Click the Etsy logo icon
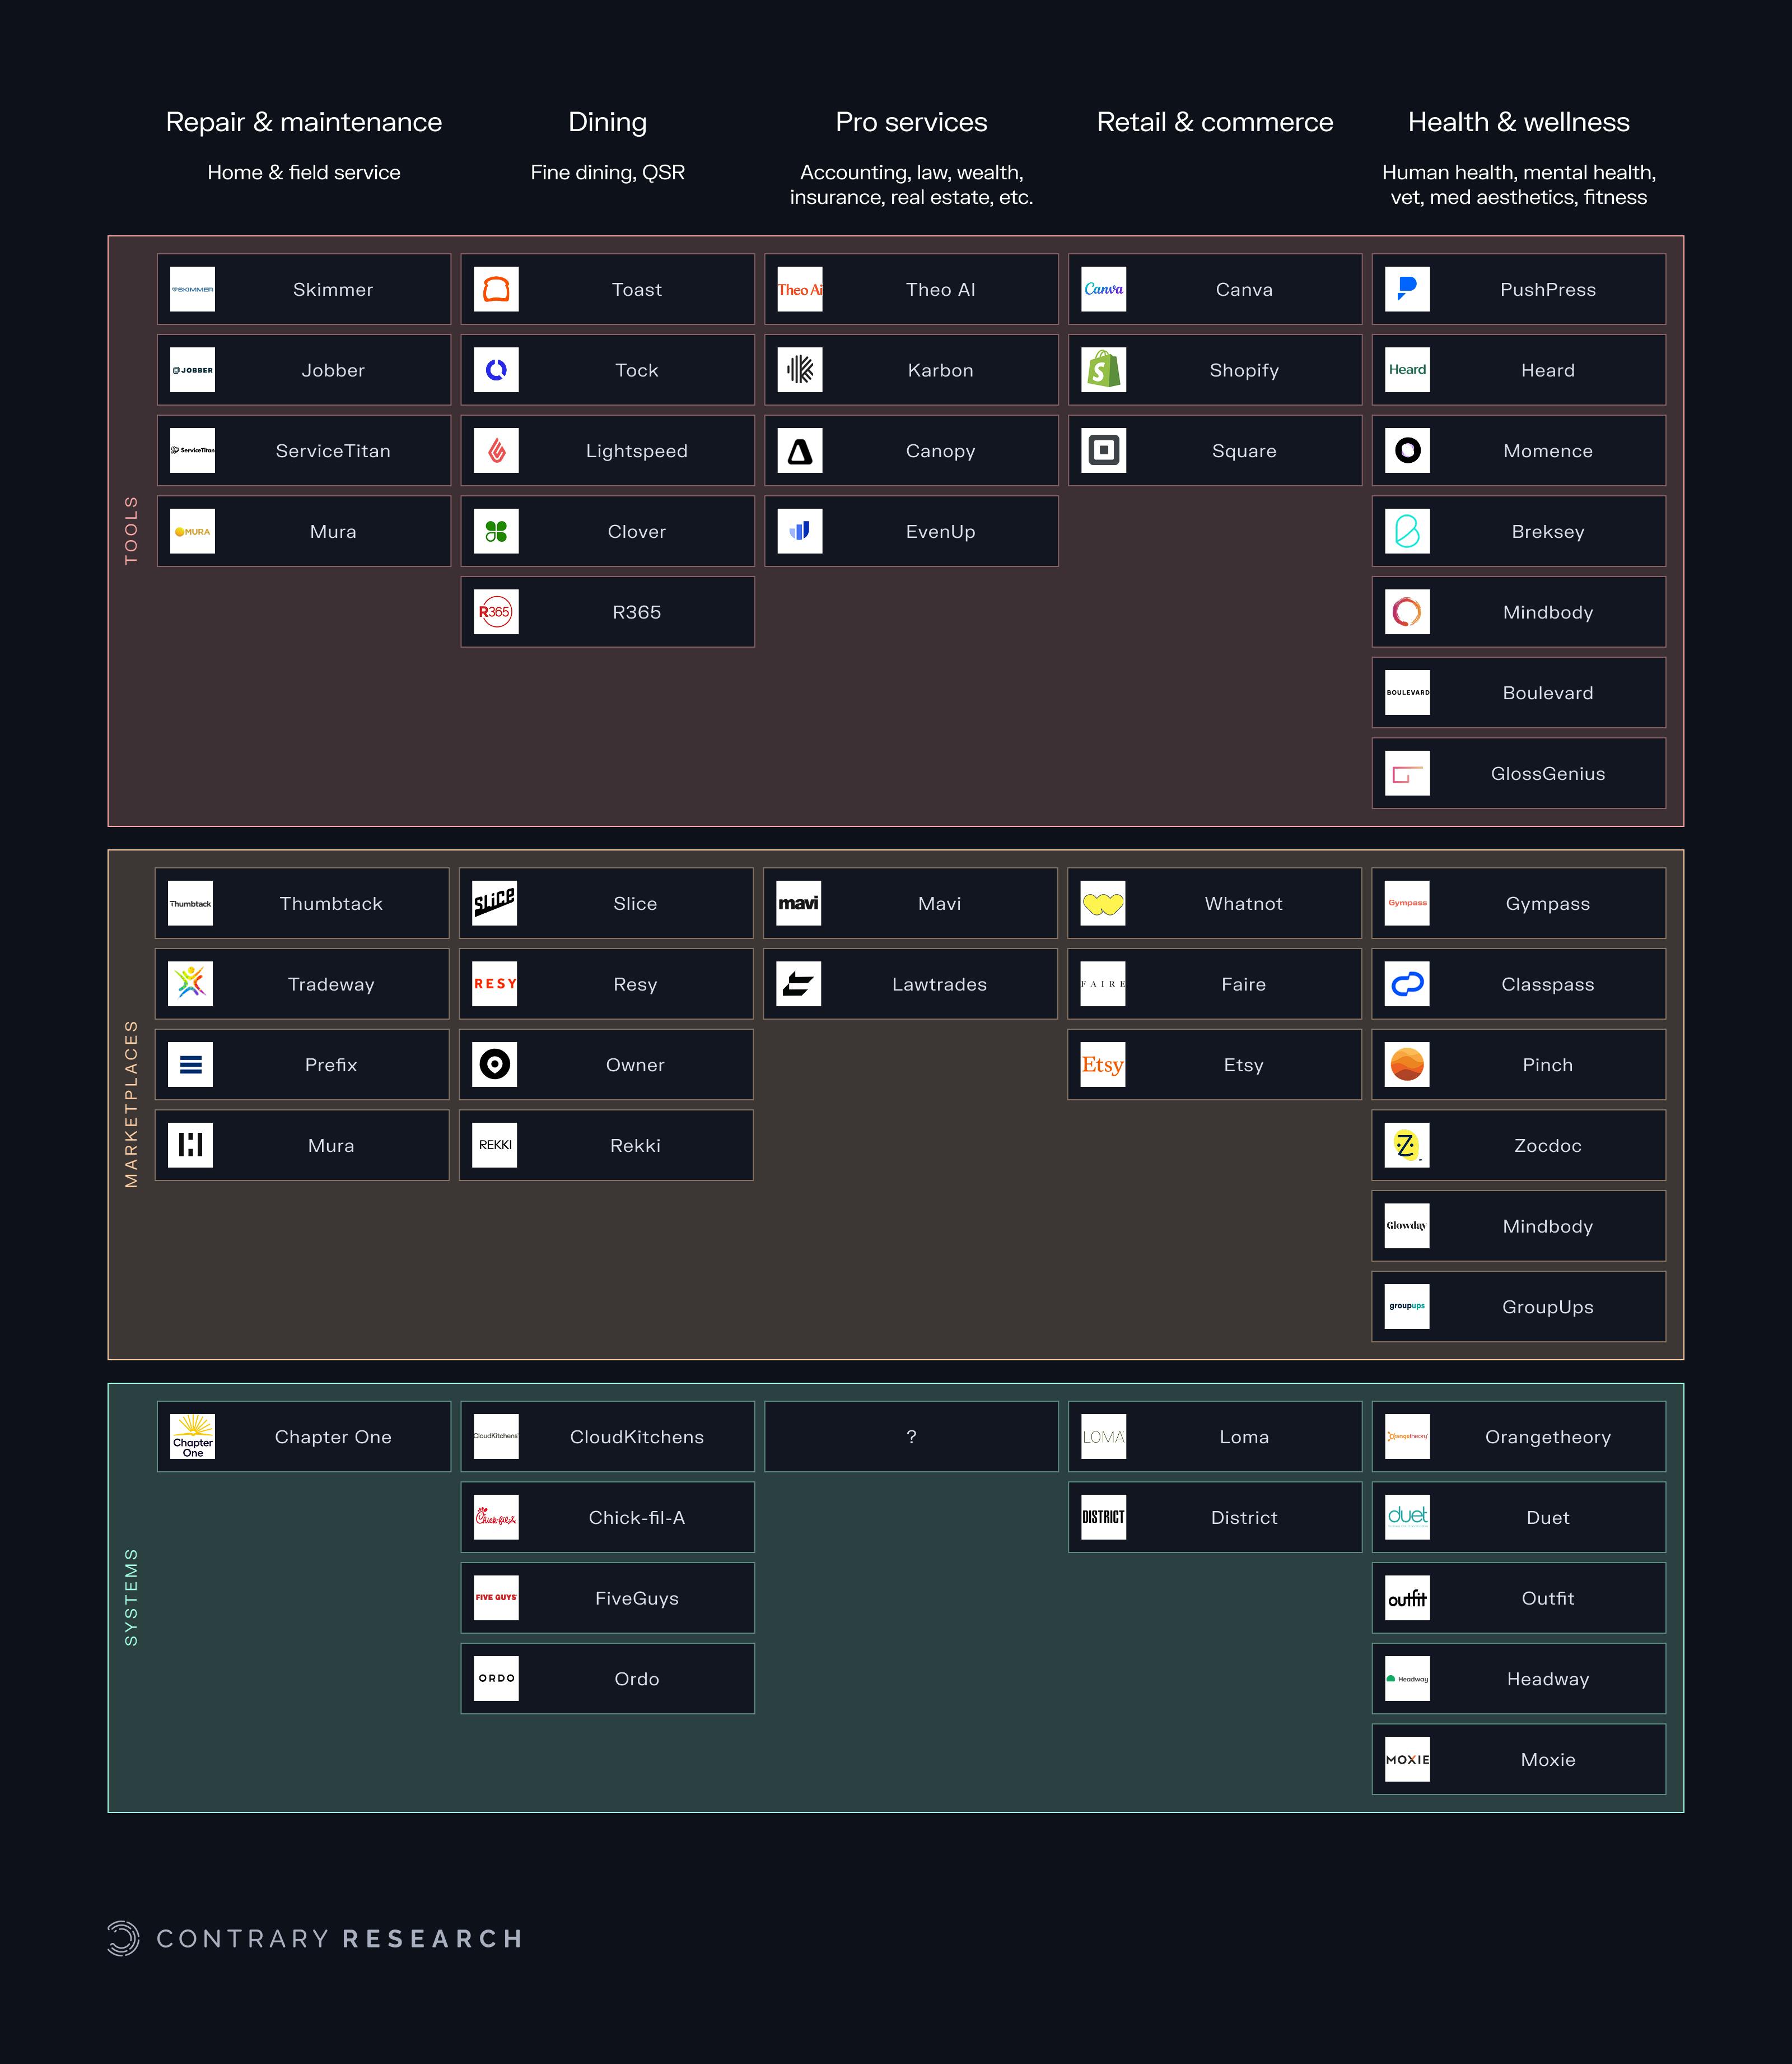This screenshot has width=1792, height=2064. [x=1103, y=1064]
